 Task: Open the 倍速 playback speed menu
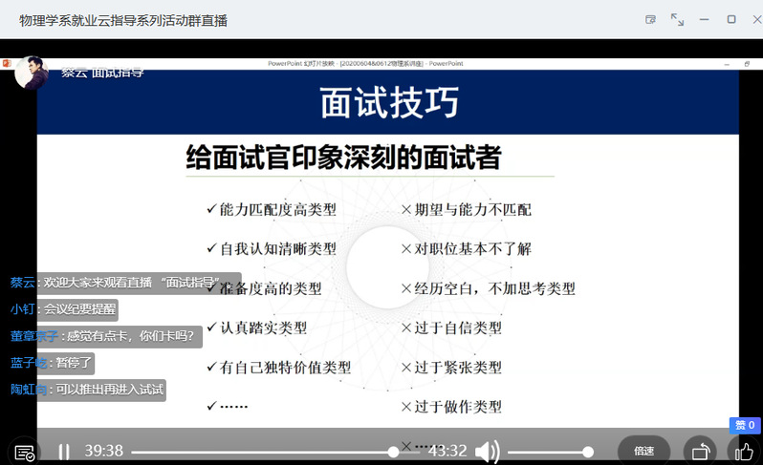[643, 452]
